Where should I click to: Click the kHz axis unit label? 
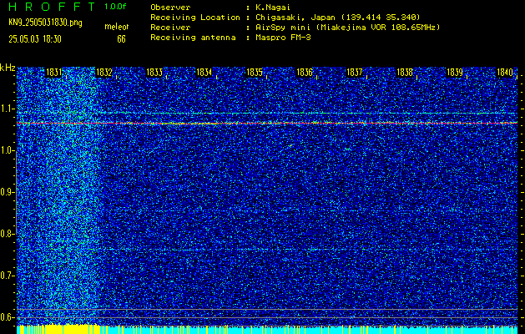point(8,68)
